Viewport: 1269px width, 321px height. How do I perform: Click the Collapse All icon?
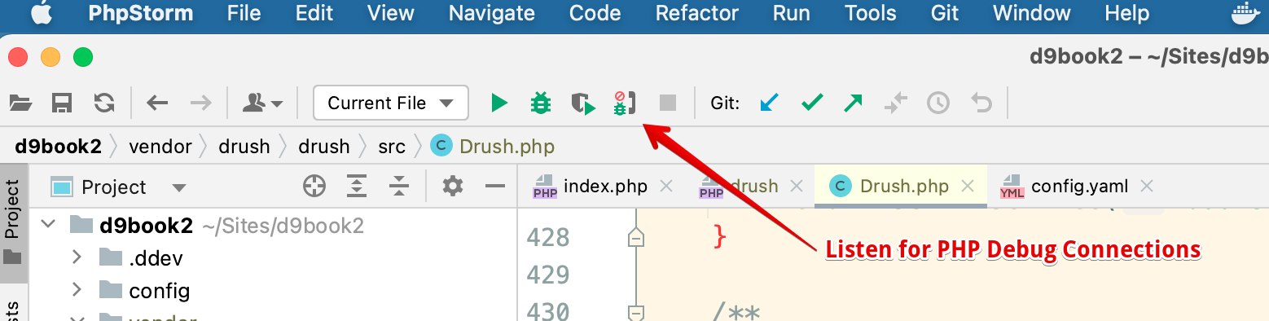[x=398, y=187]
